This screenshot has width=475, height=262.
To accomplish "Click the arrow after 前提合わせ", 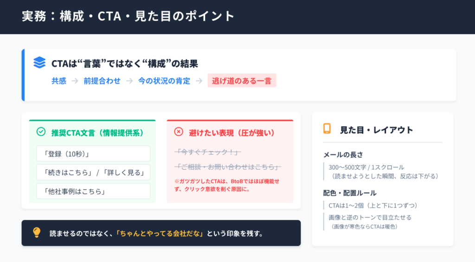I will pyautogui.click(x=129, y=81).
